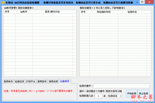Click the 登录/操作状态 column header
Image resolution: width=155 pixels, height=103 pixels.
coord(52,12)
